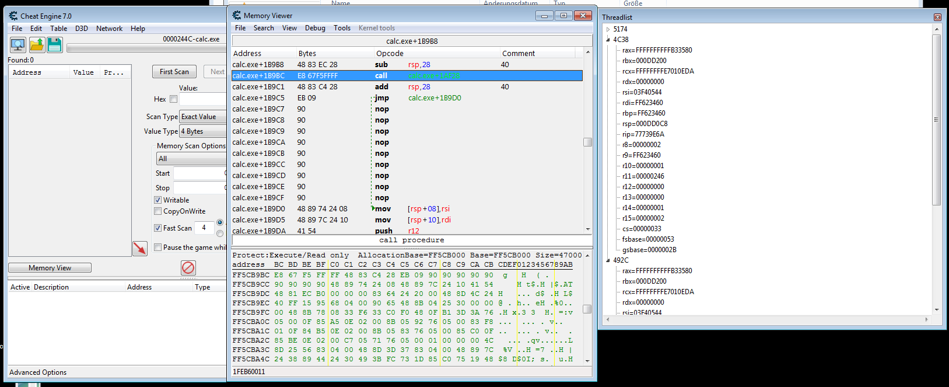Click the disassembler vertical scrollbar thumb
This screenshot has width=949, height=387.
point(587,142)
